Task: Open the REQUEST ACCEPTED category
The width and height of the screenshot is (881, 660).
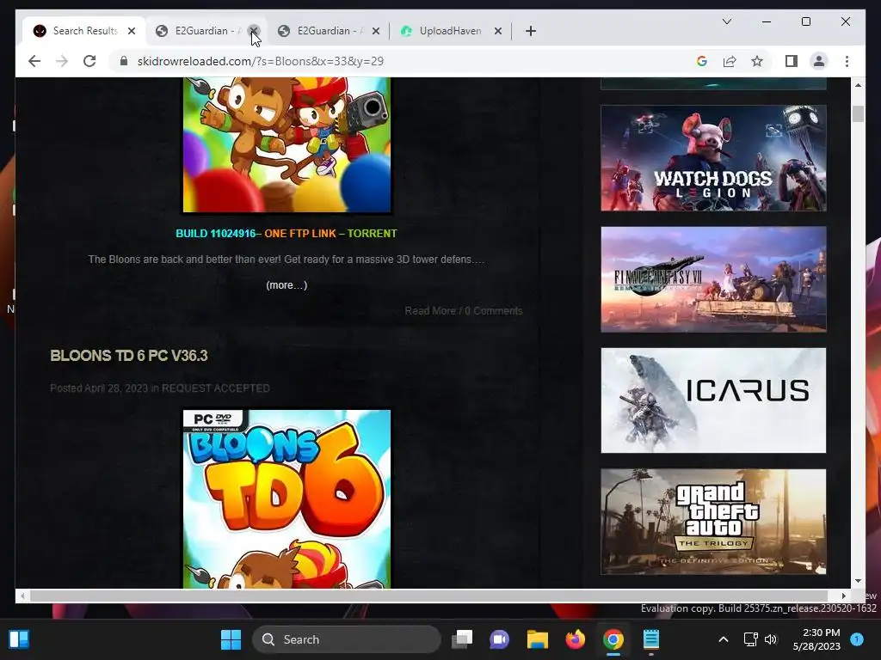Action: 216,388
